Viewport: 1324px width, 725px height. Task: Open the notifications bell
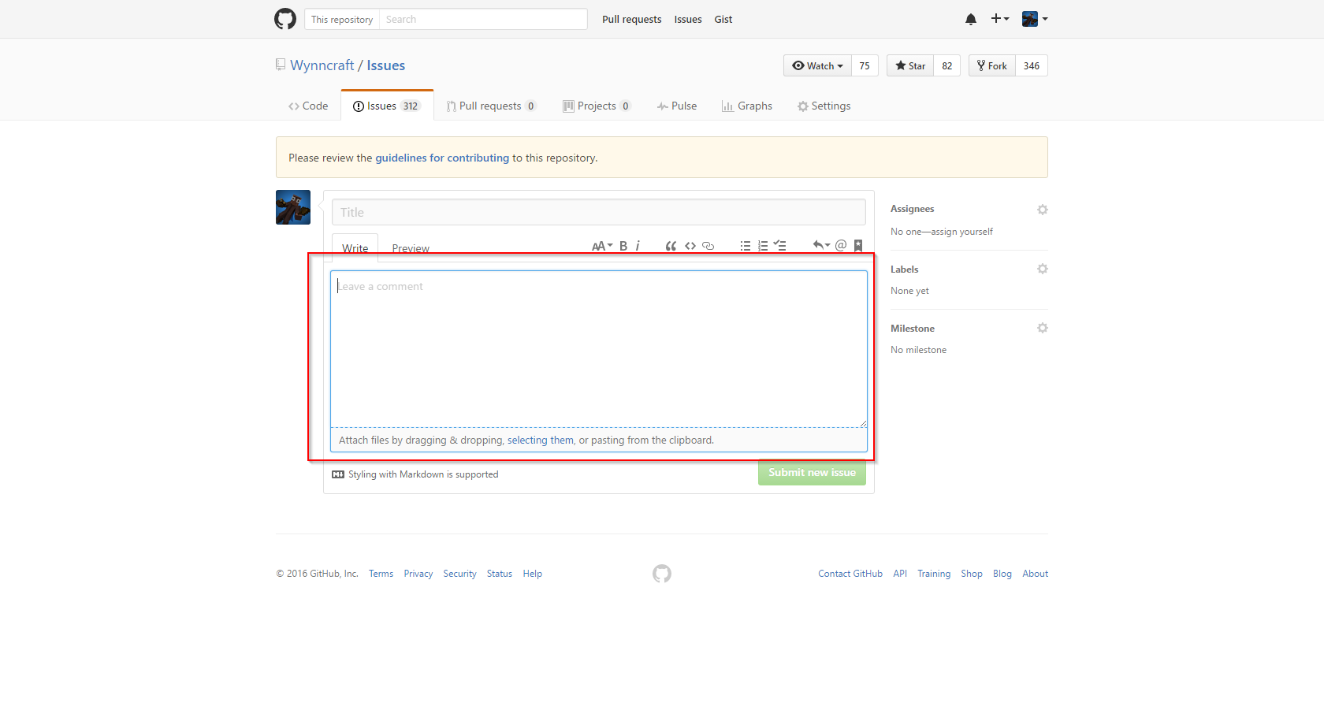[971, 19]
